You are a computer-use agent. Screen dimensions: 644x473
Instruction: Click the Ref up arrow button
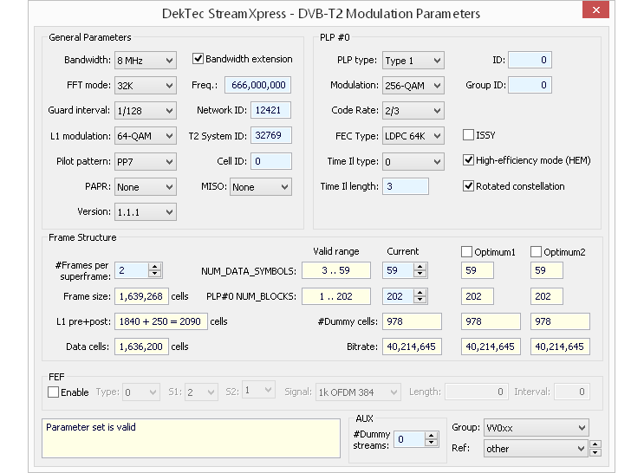click(x=595, y=444)
